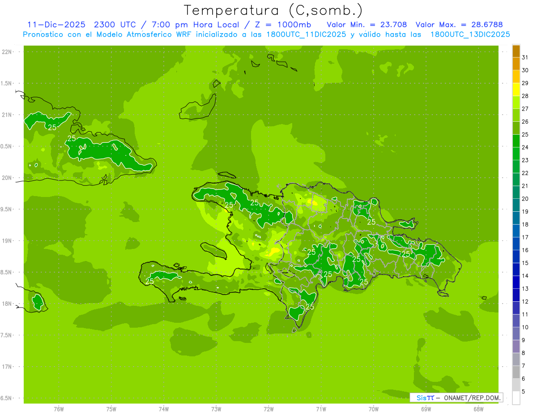Click the '22N' latitude label
Image resolution: width=537 pixels, height=415 pixels.
coord(7,52)
